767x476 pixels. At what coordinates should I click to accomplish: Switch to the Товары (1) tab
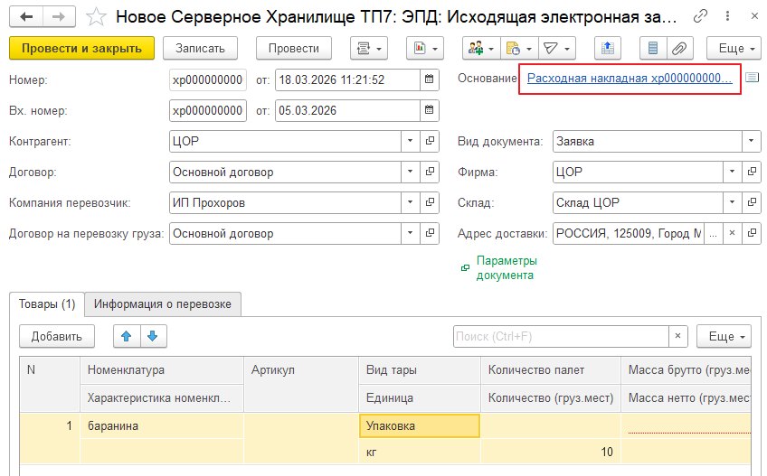click(x=47, y=304)
